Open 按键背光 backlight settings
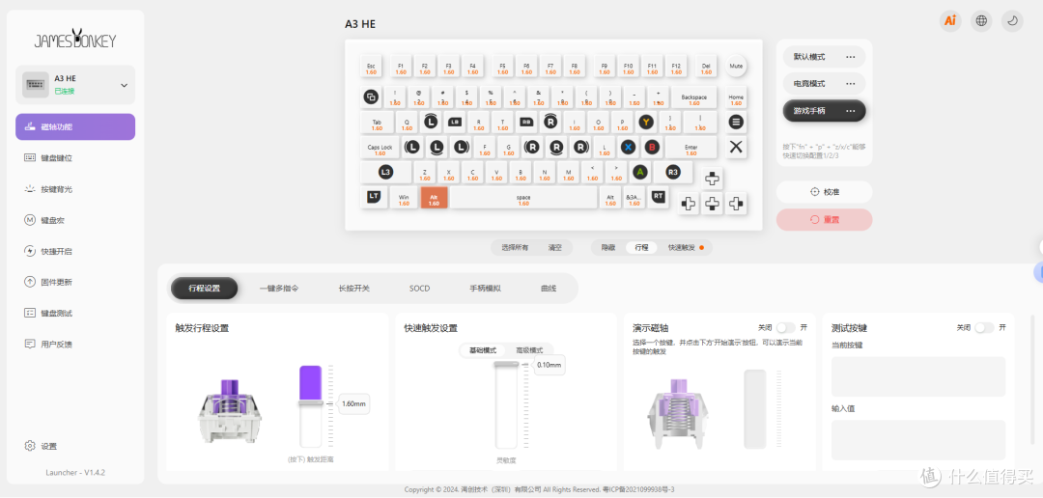 [x=75, y=189]
